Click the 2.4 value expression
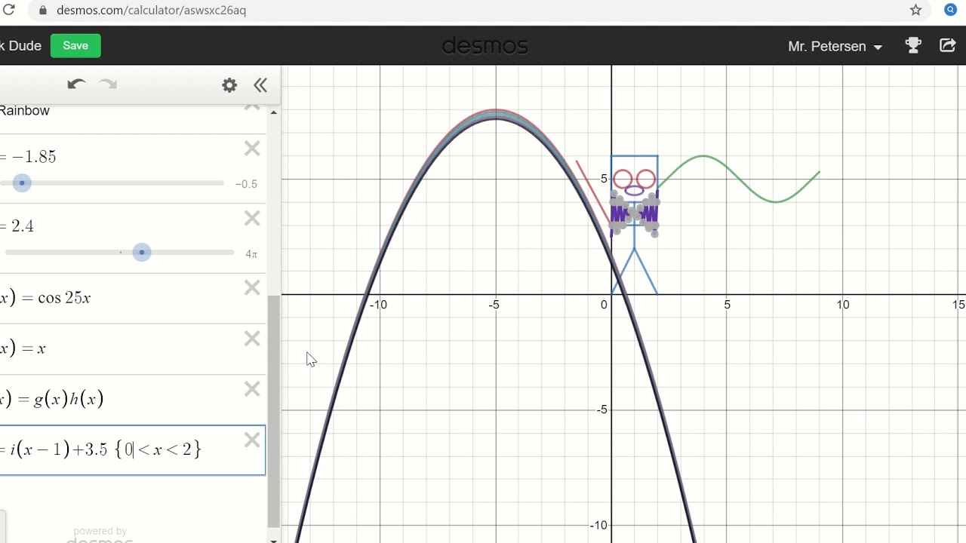The height and width of the screenshot is (543, 966). pyautogui.click(x=19, y=226)
